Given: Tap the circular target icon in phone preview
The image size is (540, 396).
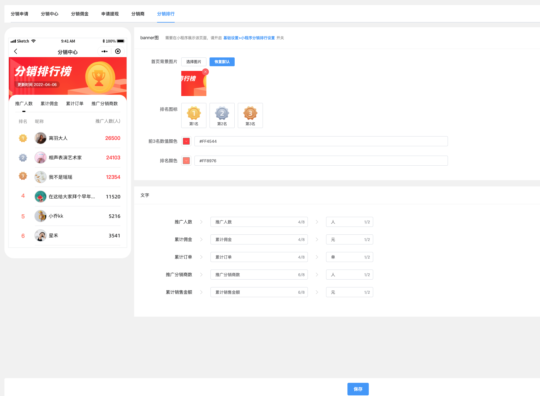Looking at the screenshot, I should [x=118, y=51].
